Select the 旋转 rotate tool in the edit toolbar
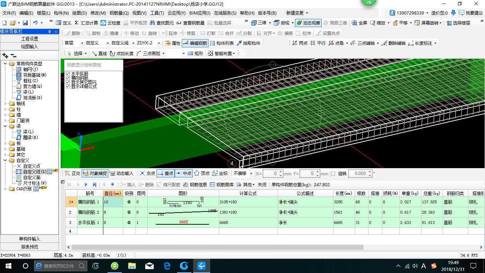Viewport: 485px width, 273px height. pos(149,33)
